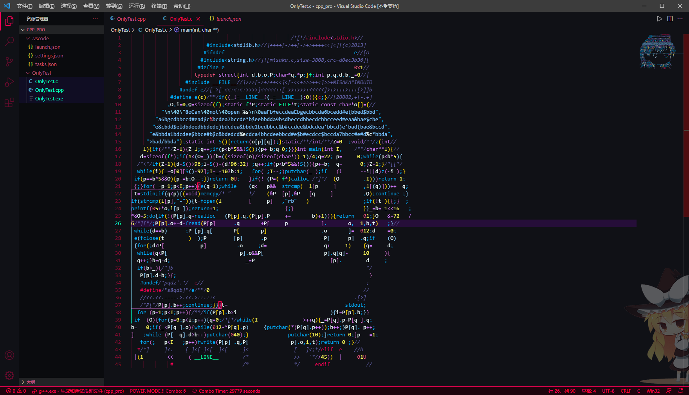Open the Terminal (终端) menu

[x=159, y=6]
